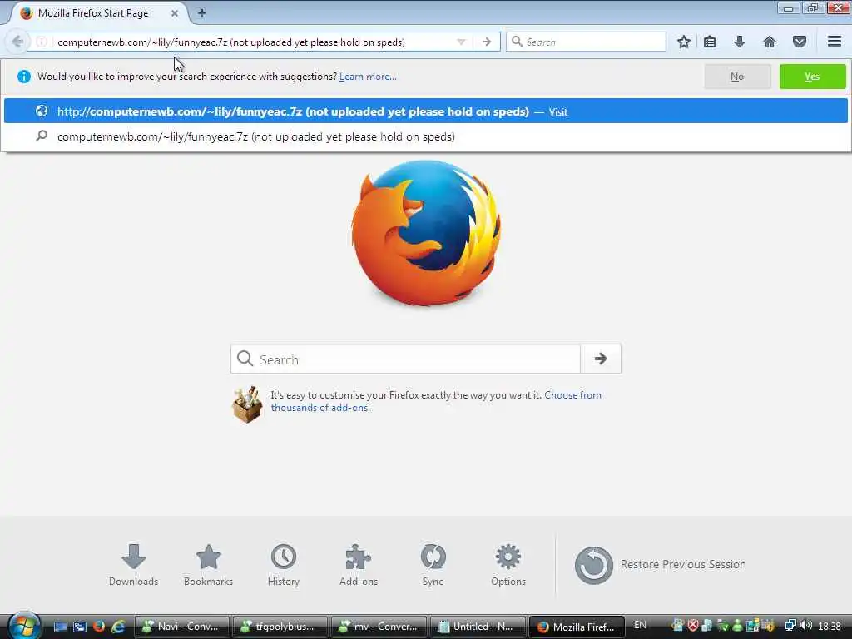Accept search suggestions with Yes

coord(812,77)
